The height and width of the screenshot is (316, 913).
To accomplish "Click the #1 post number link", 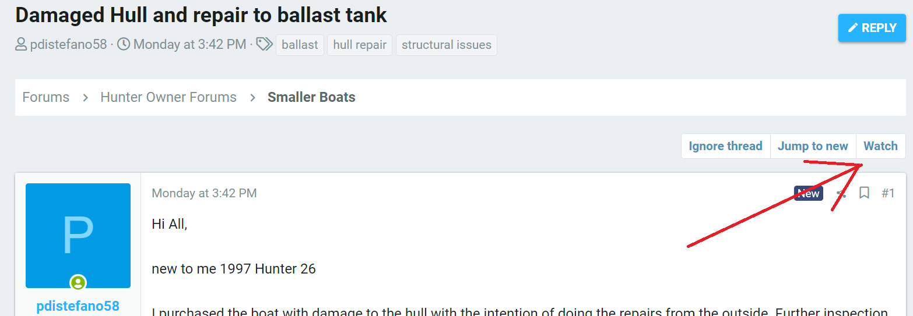I will 888,193.
